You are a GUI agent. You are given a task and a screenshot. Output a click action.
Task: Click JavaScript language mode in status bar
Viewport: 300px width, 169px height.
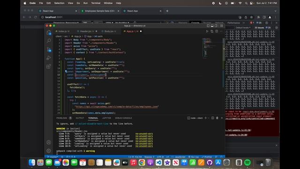coord(180,157)
